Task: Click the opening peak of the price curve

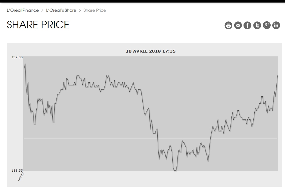Action: (25, 64)
